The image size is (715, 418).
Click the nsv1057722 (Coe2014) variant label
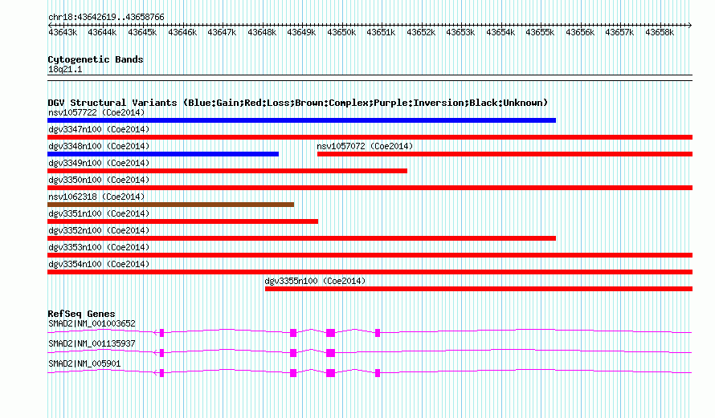coord(96,112)
